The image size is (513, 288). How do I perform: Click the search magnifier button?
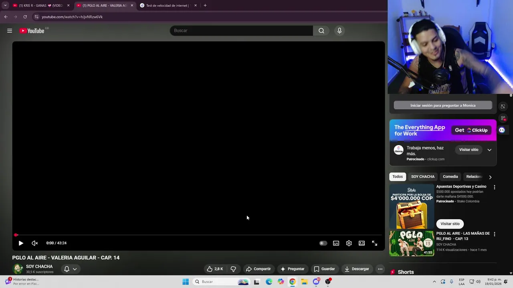point(321,30)
